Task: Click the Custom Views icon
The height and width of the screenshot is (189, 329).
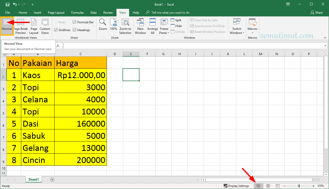Action: click(45, 26)
